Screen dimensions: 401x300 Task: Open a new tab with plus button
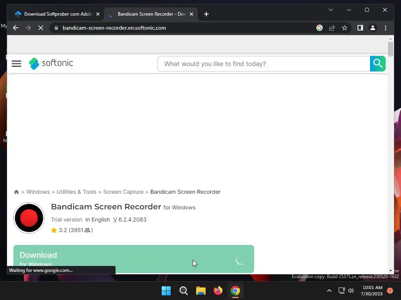pos(206,14)
